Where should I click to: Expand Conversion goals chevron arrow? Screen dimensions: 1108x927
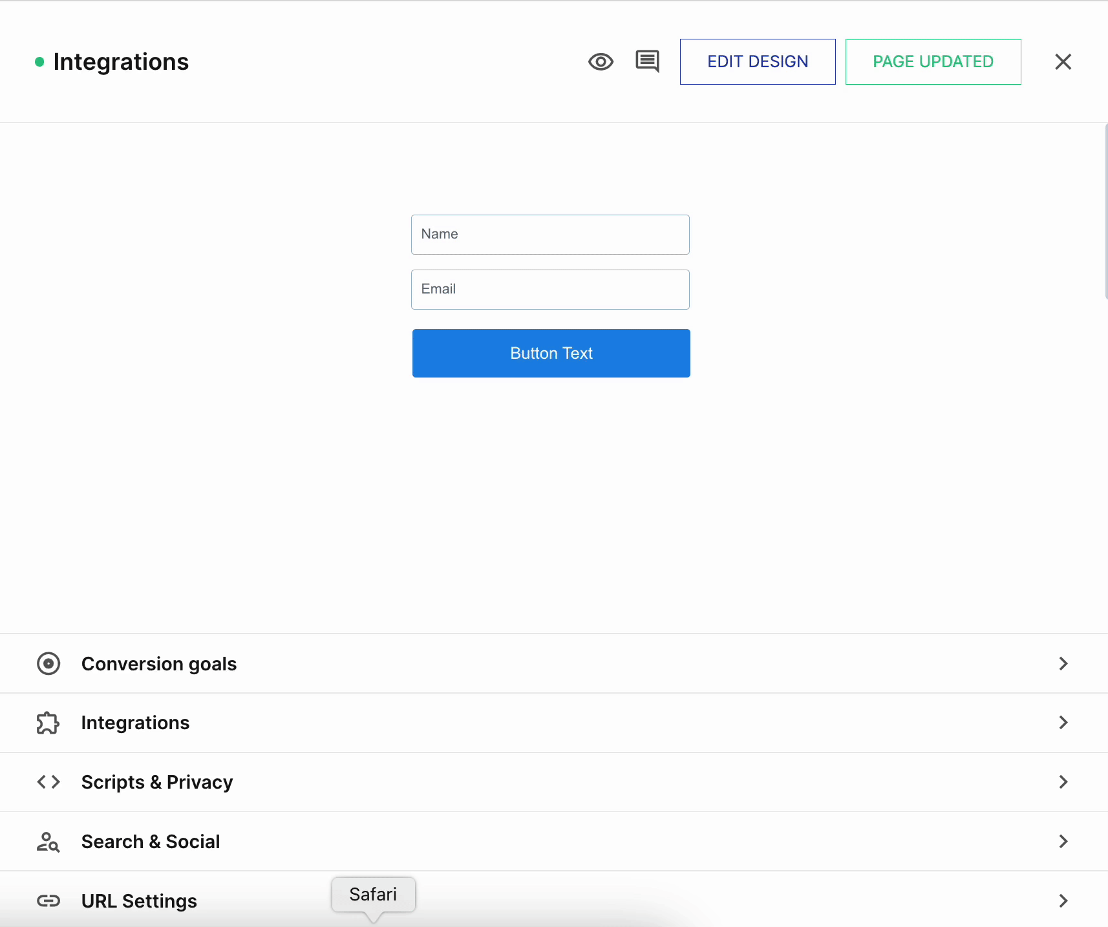(1063, 664)
